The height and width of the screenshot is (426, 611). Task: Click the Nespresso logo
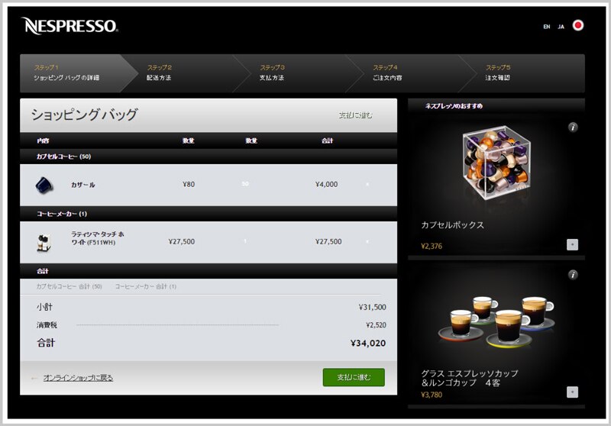click(x=70, y=26)
